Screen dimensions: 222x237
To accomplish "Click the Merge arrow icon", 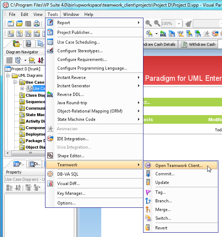I will pos(148,209).
